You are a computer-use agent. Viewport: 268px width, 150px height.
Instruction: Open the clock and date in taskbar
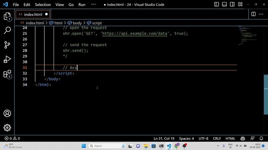click(x=255, y=146)
